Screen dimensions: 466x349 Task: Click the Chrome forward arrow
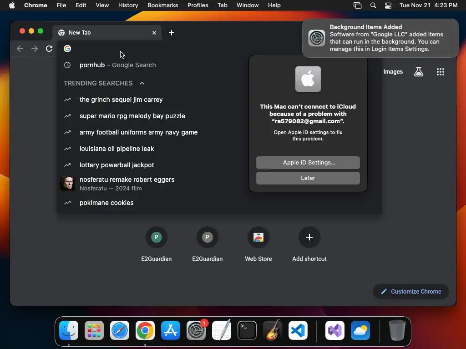pyautogui.click(x=35, y=49)
